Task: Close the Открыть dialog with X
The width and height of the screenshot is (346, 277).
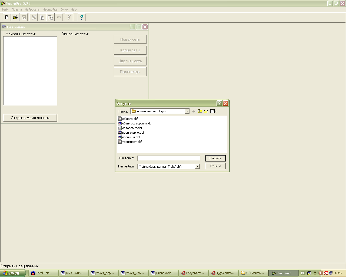Action: [x=225, y=103]
